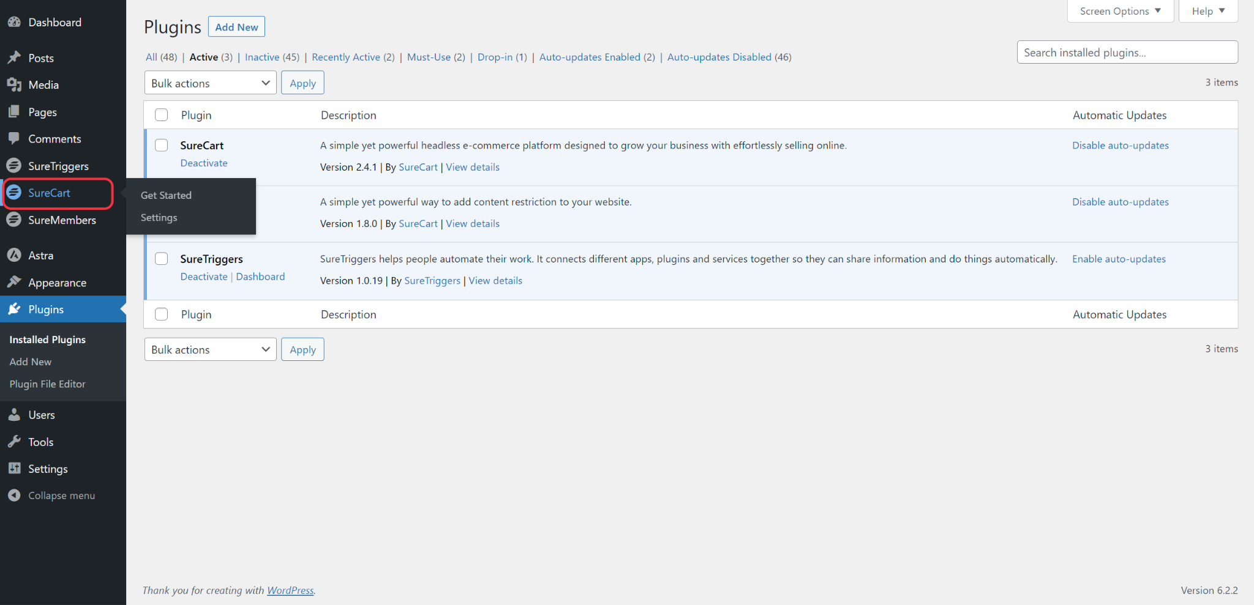Image resolution: width=1254 pixels, height=605 pixels.
Task: Deactivate the SureCart plugin
Action: tap(204, 163)
